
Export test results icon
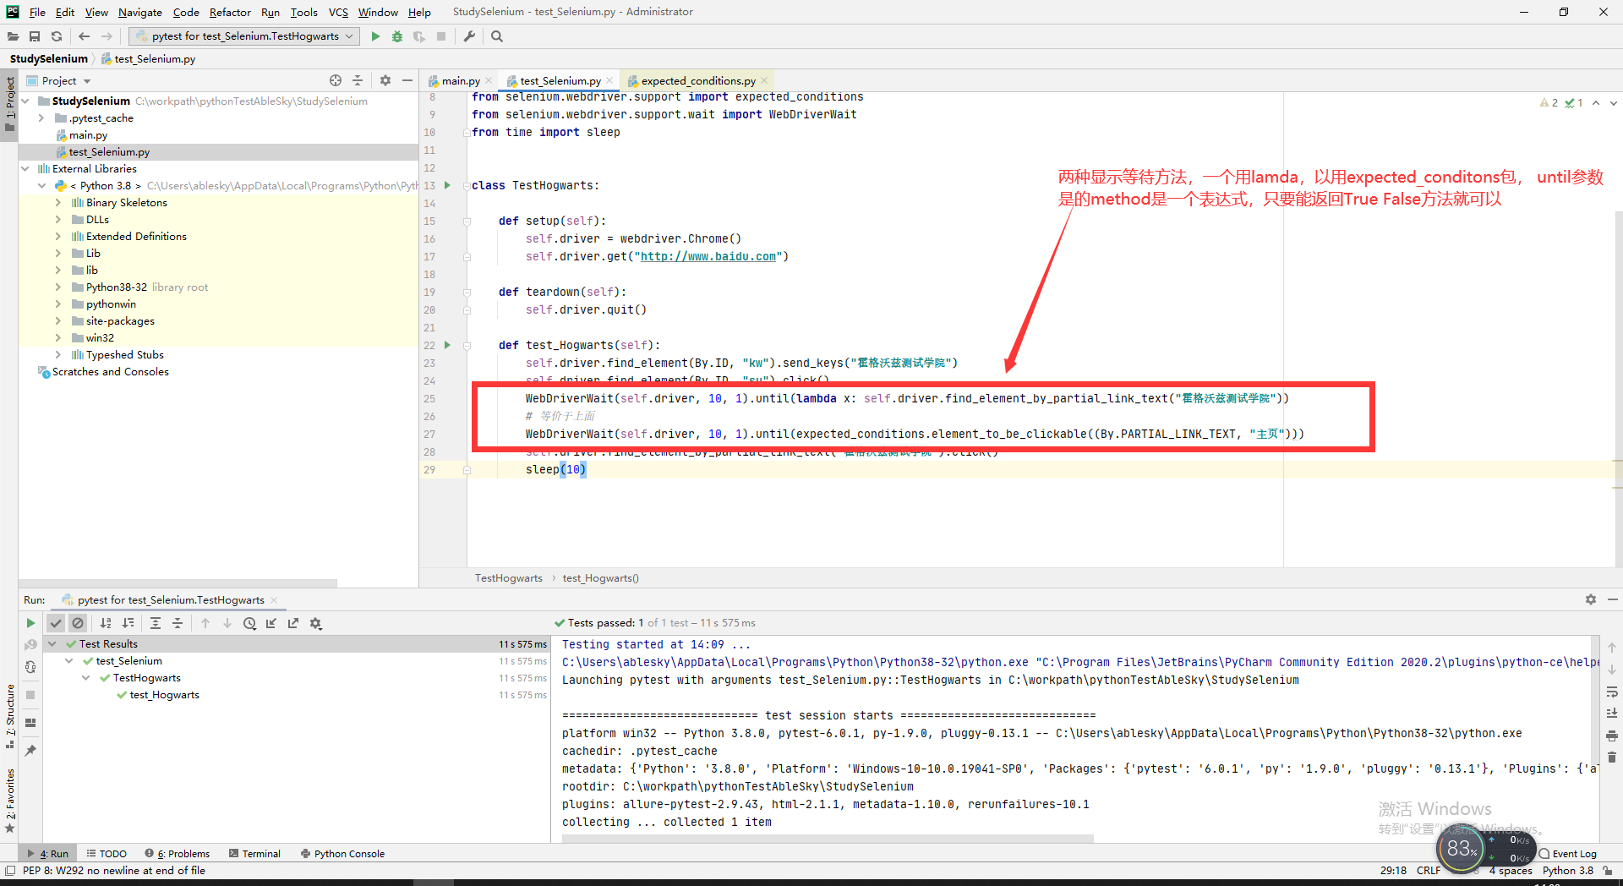293,623
